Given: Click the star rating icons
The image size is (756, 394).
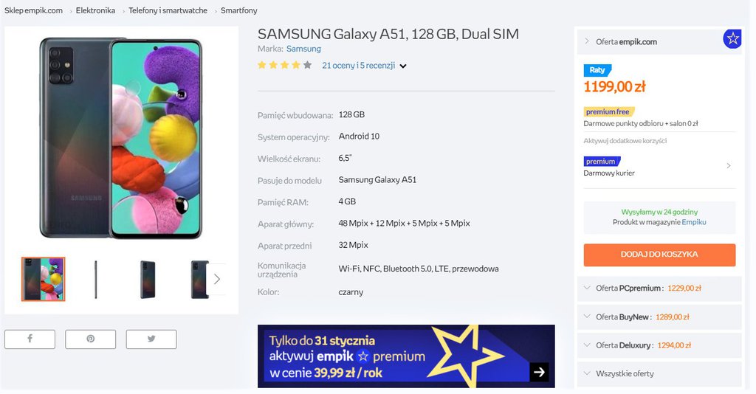Looking at the screenshot, I should click(x=284, y=65).
